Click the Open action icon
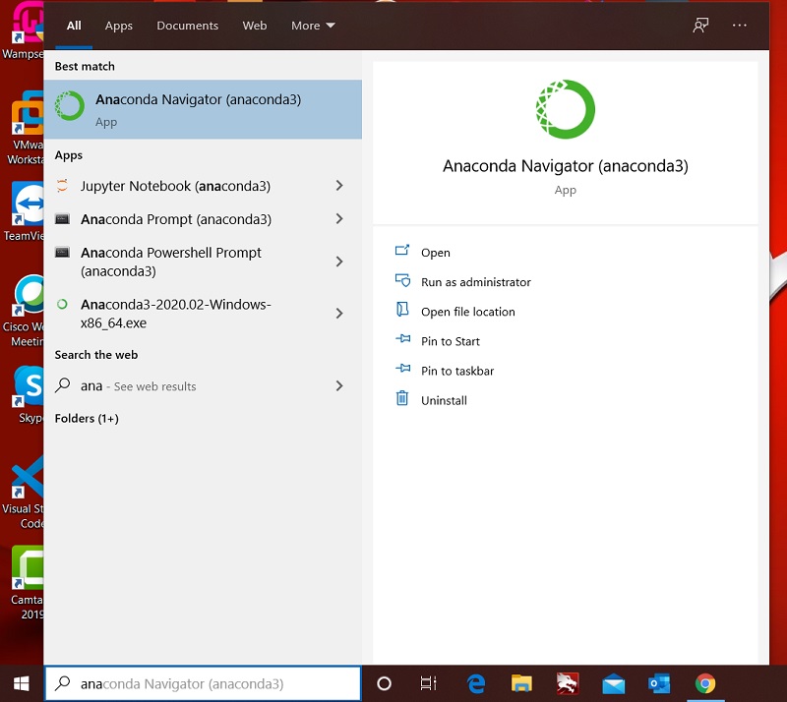 pyautogui.click(x=402, y=250)
